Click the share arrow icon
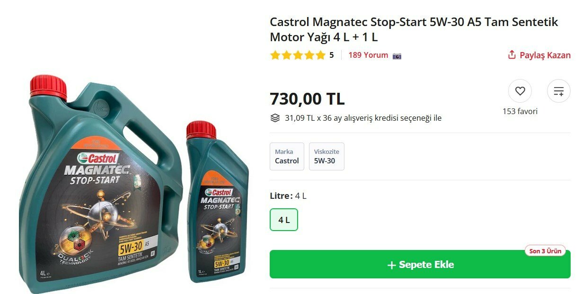The width and height of the screenshot is (582, 294). 511,55
